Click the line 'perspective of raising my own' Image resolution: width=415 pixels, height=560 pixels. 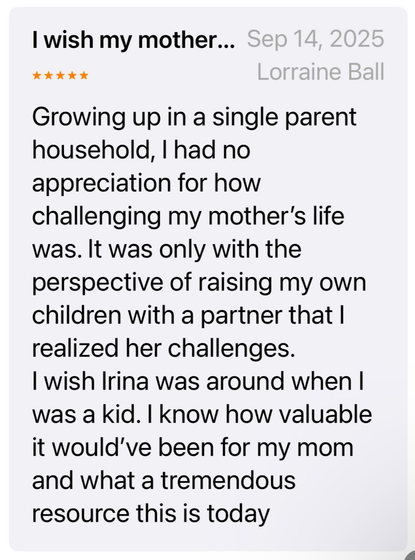pos(199,282)
